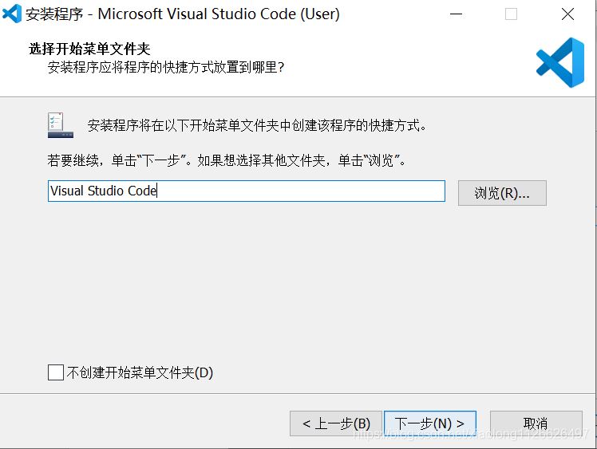Image resolution: width=597 pixels, height=449 pixels.
Task: Cancel setup with 取消 button
Action: [x=536, y=423]
